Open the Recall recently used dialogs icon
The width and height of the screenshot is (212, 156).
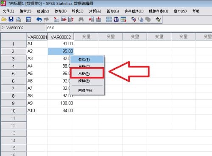(x=29, y=19)
